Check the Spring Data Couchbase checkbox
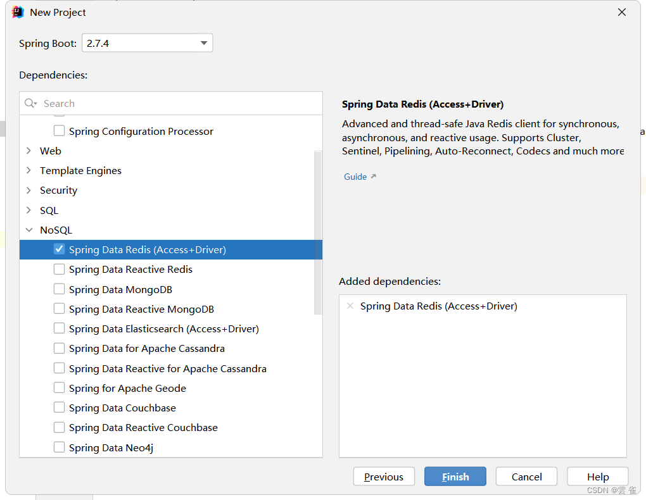646x500 pixels. pyautogui.click(x=60, y=408)
